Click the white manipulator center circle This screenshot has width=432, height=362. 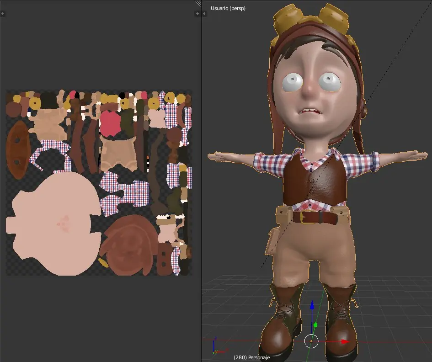[311, 341]
